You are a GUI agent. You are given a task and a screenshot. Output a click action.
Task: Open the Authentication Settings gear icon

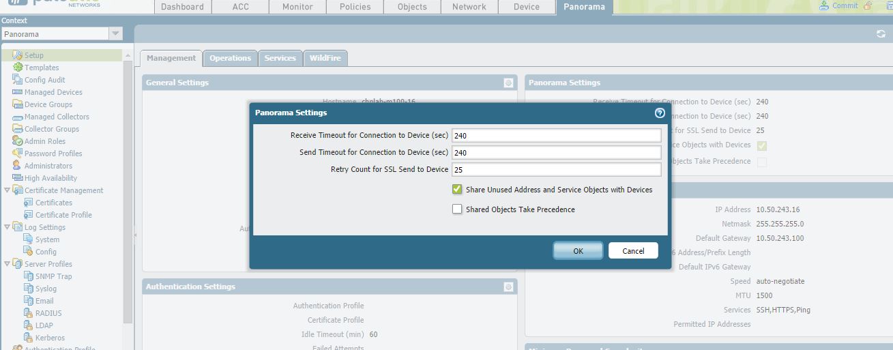point(508,287)
